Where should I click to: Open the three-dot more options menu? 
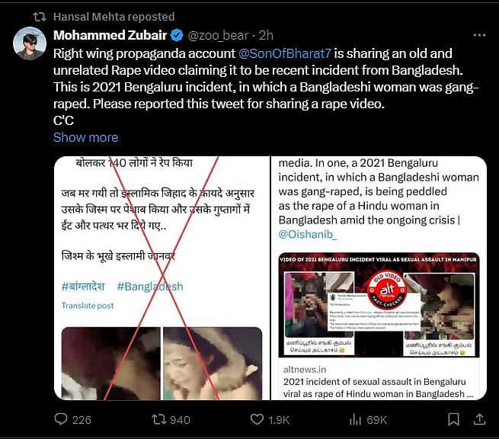[x=479, y=35]
